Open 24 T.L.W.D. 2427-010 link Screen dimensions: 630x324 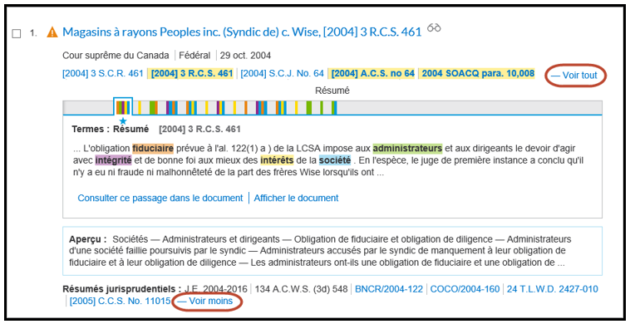click(553, 289)
